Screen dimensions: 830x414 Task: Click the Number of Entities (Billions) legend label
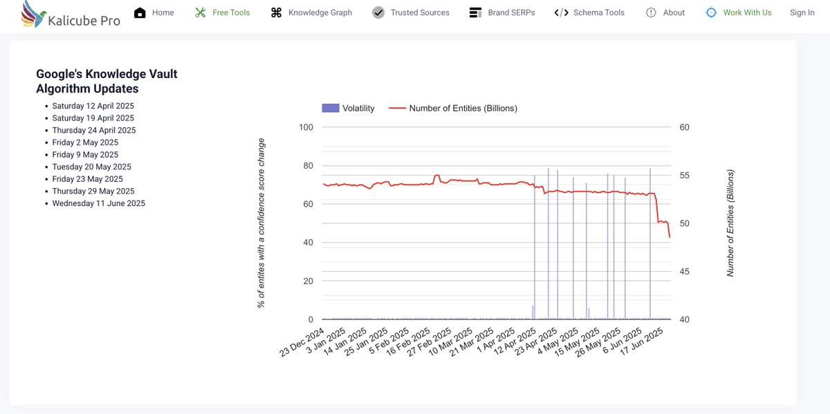pyautogui.click(x=463, y=108)
